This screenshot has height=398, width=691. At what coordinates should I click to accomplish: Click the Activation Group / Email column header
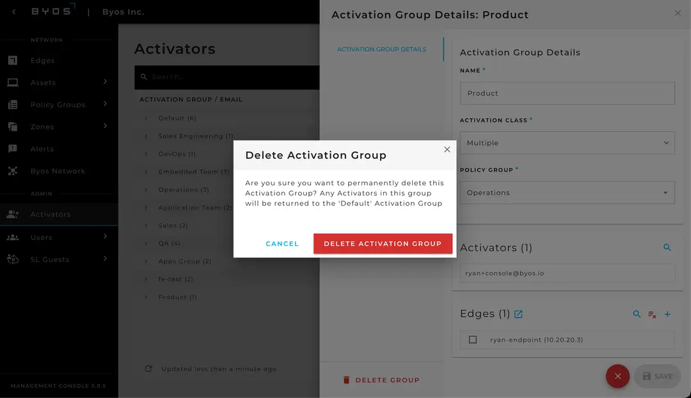pos(191,100)
